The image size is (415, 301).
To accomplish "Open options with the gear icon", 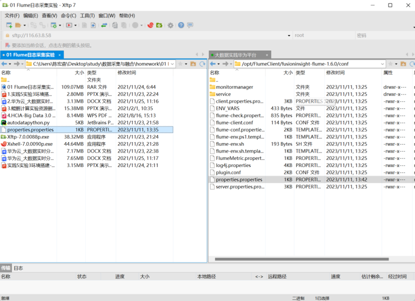I will [170, 25].
